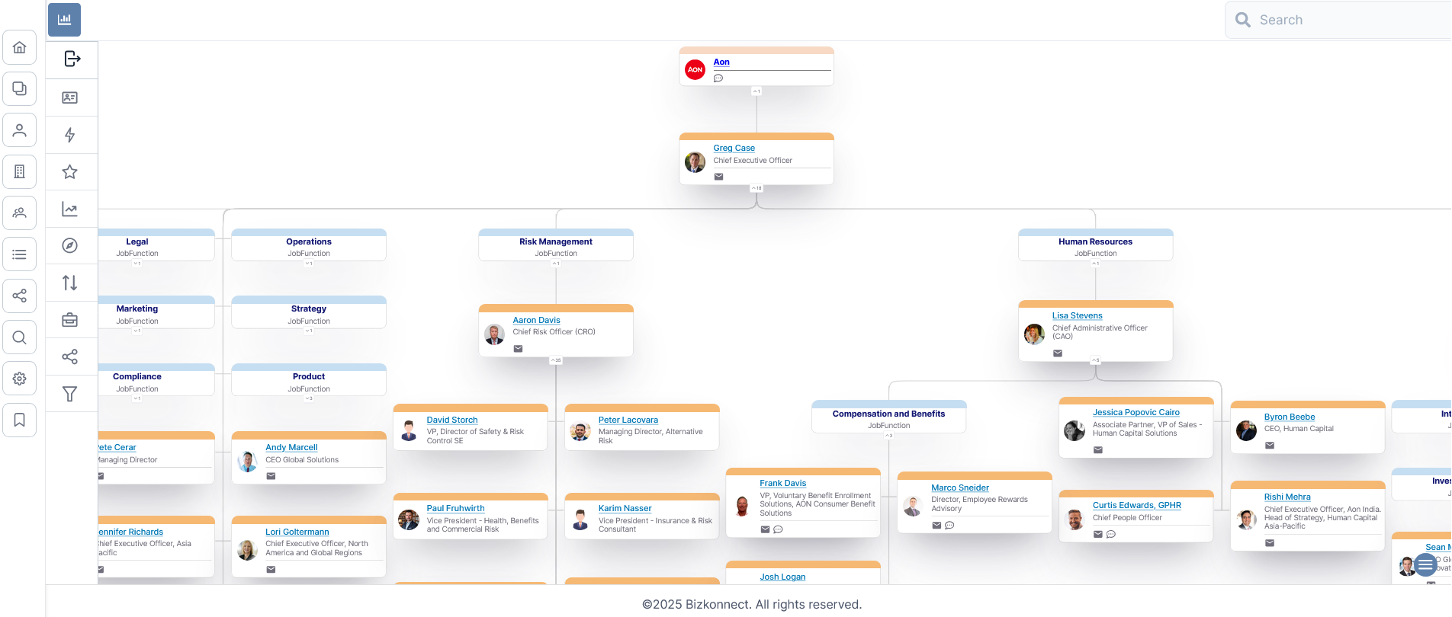Open Josh Logan profile link
1452x617 pixels.
click(x=782, y=577)
